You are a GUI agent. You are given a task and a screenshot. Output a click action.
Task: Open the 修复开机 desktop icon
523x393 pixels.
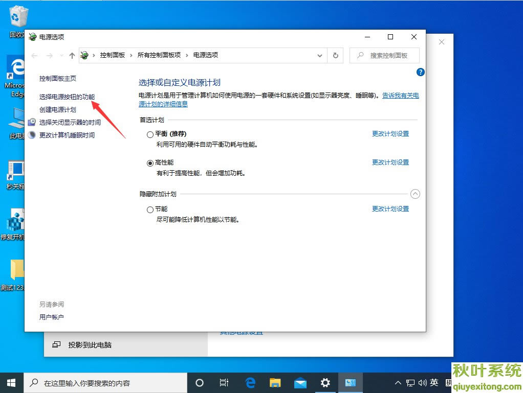(x=13, y=224)
